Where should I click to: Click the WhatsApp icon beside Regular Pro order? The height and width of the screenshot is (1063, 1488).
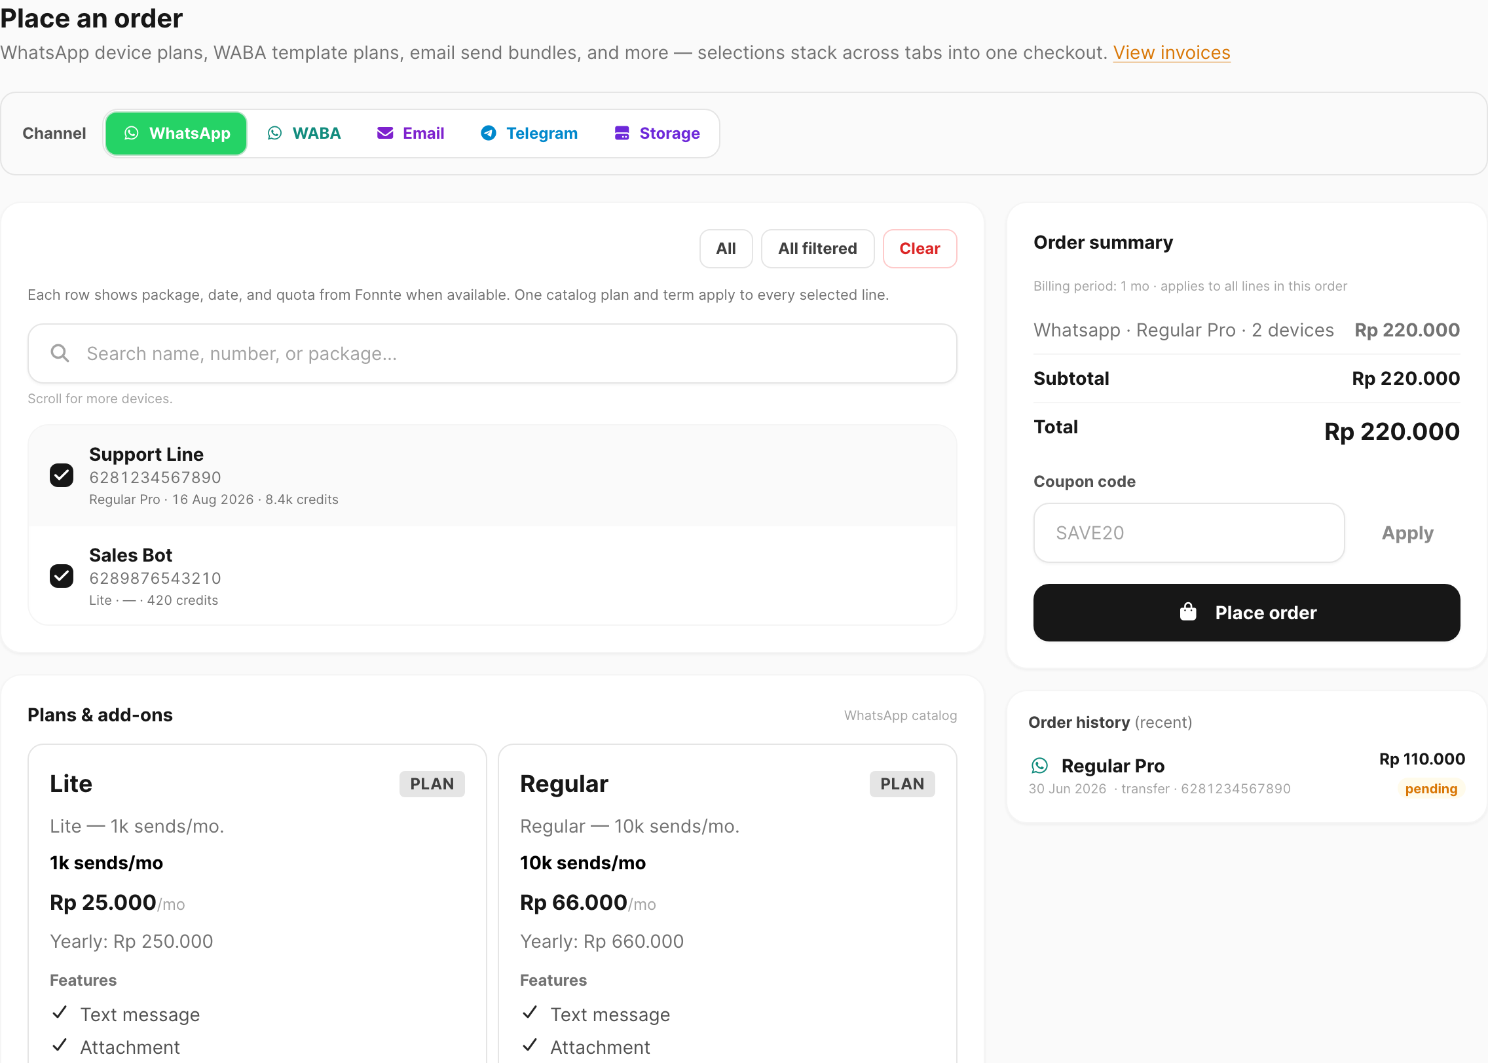click(1039, 765)
